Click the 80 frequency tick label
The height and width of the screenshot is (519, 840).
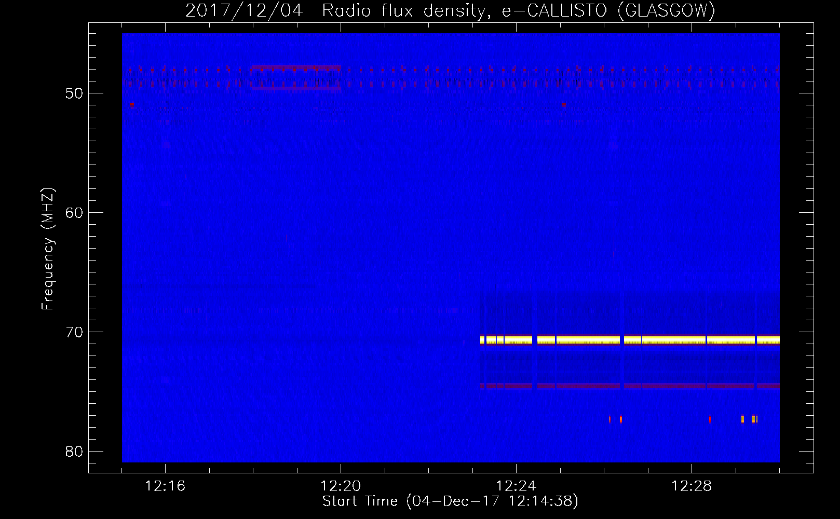point(74,452)
